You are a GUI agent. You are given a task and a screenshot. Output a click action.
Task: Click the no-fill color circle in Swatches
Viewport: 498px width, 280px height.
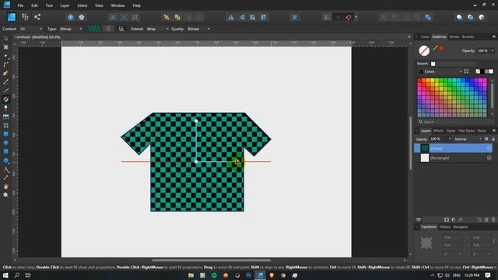click(x=424, y=51)
